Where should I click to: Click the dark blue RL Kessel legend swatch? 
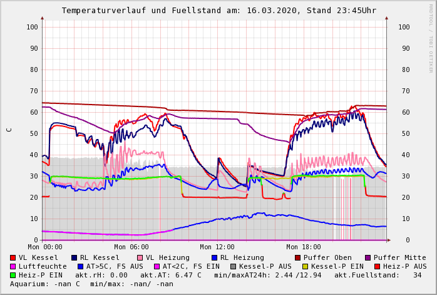click(x=75, y=257)
